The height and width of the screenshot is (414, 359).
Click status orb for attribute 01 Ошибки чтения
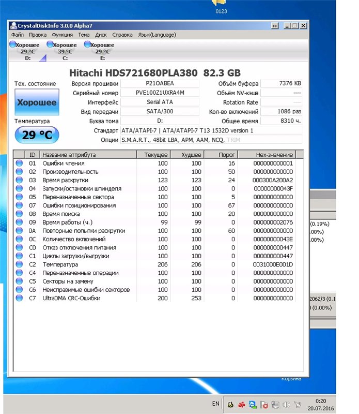click(x=20, y=163)
